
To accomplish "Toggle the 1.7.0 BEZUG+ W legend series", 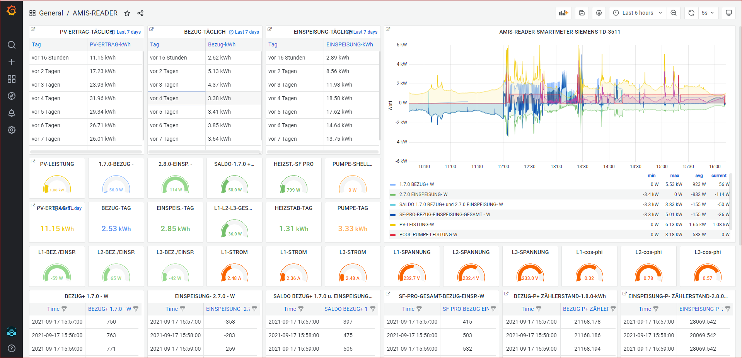I will point(417,184).
